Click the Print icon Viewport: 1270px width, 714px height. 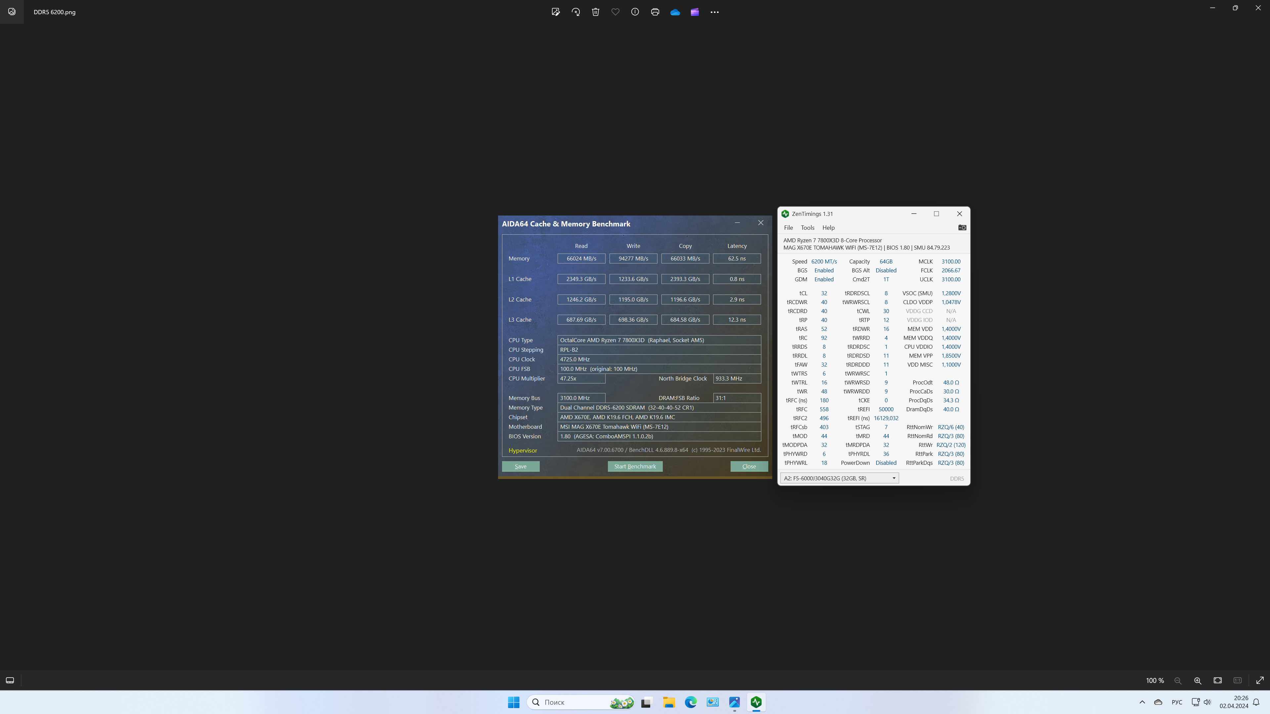pyautogui.click(x=655, y=12)
